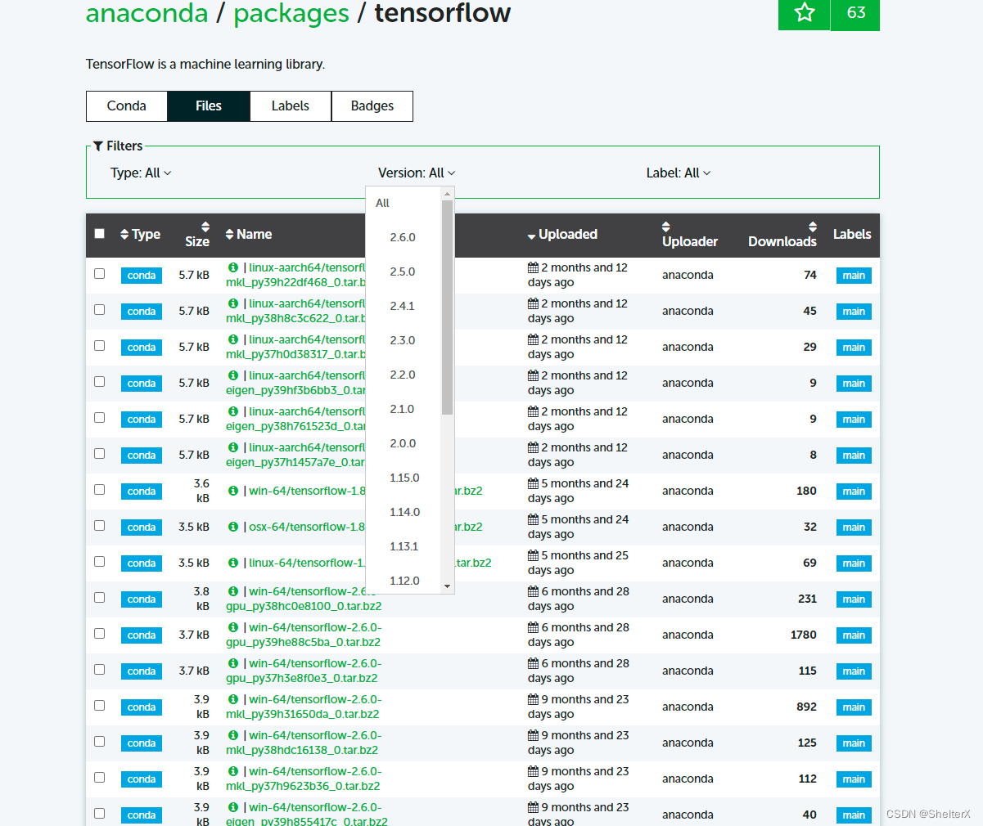This screenshot has height=826, width=983.
Task: Choose version 2.4.1 from the list
Action: 403,306
